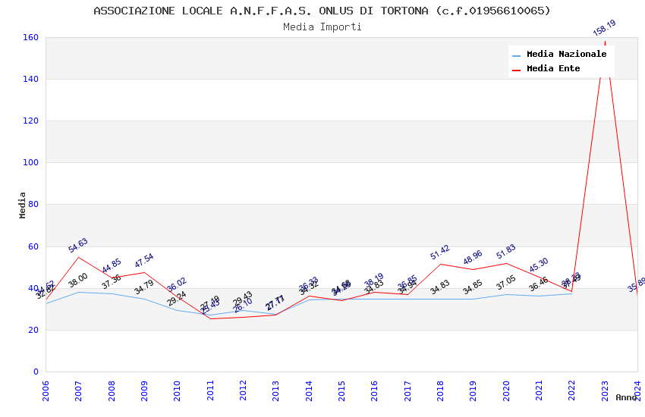Click the 2019 x-axis year label
Image resolution: width=645 pixels, height=417 pixels.
pos(473,390)
